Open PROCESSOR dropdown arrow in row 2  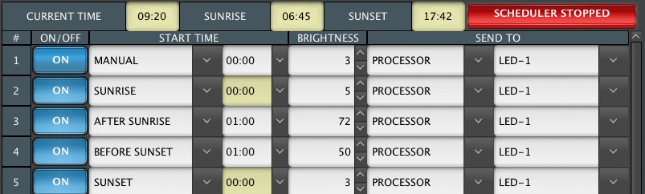tap(478, 91)
